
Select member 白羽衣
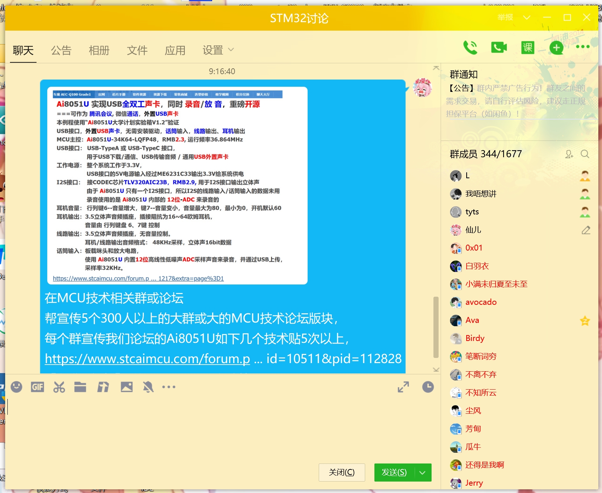(477, 266)
